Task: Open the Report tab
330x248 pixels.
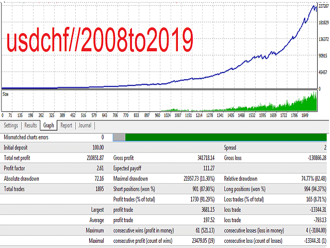Action: [x=66, y=125]
